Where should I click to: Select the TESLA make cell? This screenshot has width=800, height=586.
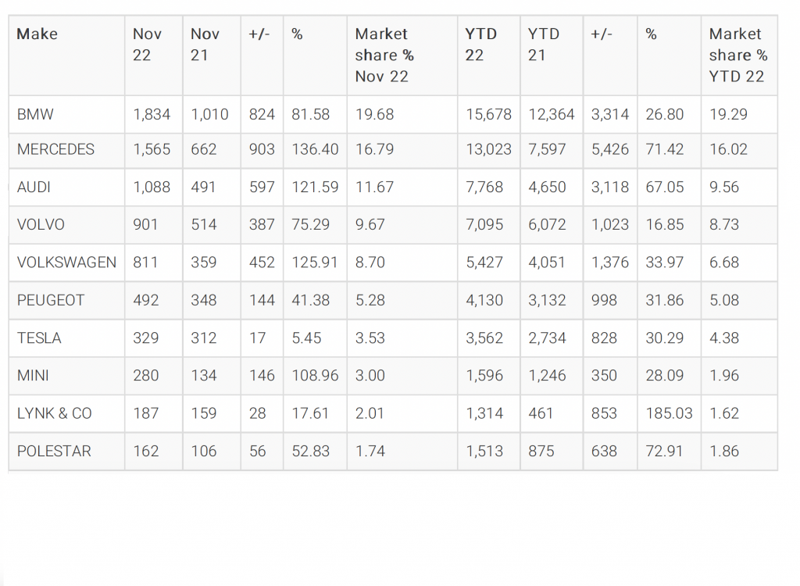[x=39, y=338]
